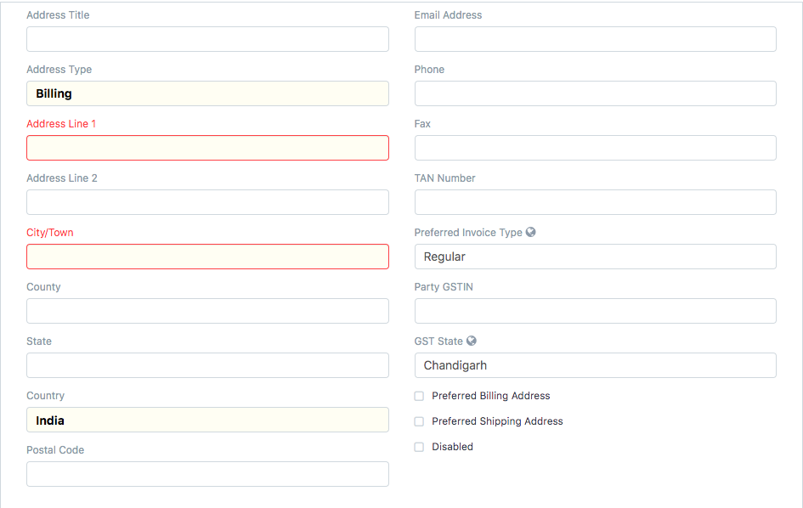This screenshot has width=803, height=508.
Task: Toggle the Disabled checkbox
Action: click(x=419, y=447)
